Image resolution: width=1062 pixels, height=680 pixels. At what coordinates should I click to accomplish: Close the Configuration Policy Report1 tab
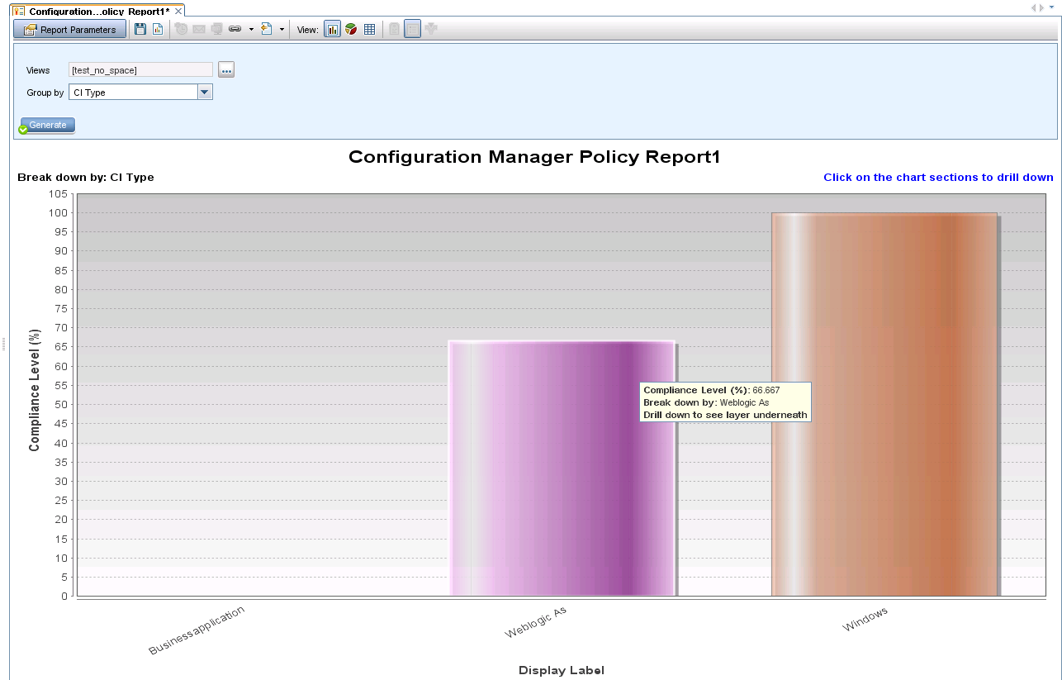(178, 12)
